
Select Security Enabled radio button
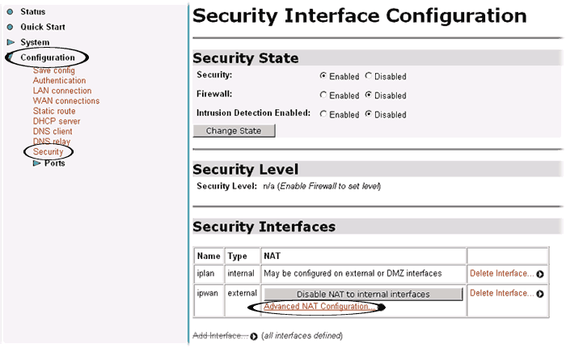[x=323, y=76]
